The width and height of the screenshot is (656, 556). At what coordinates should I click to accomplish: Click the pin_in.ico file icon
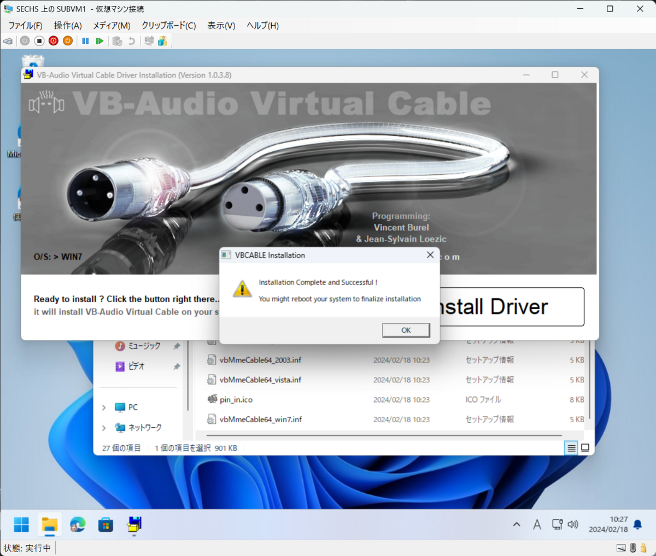coord(212,399)
